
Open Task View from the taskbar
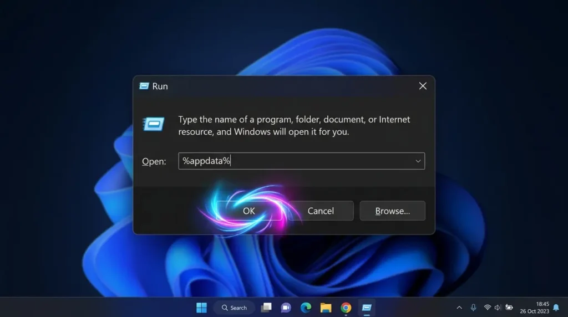(x=266, y=308)
